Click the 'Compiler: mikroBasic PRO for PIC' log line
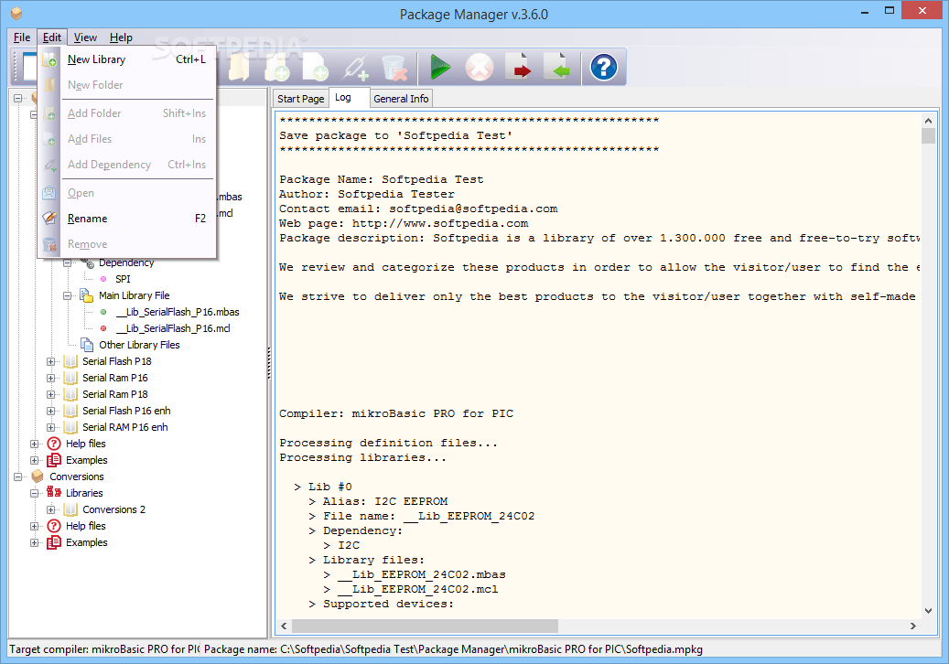This screenshot has height=664, width=949. coord(396,413)
